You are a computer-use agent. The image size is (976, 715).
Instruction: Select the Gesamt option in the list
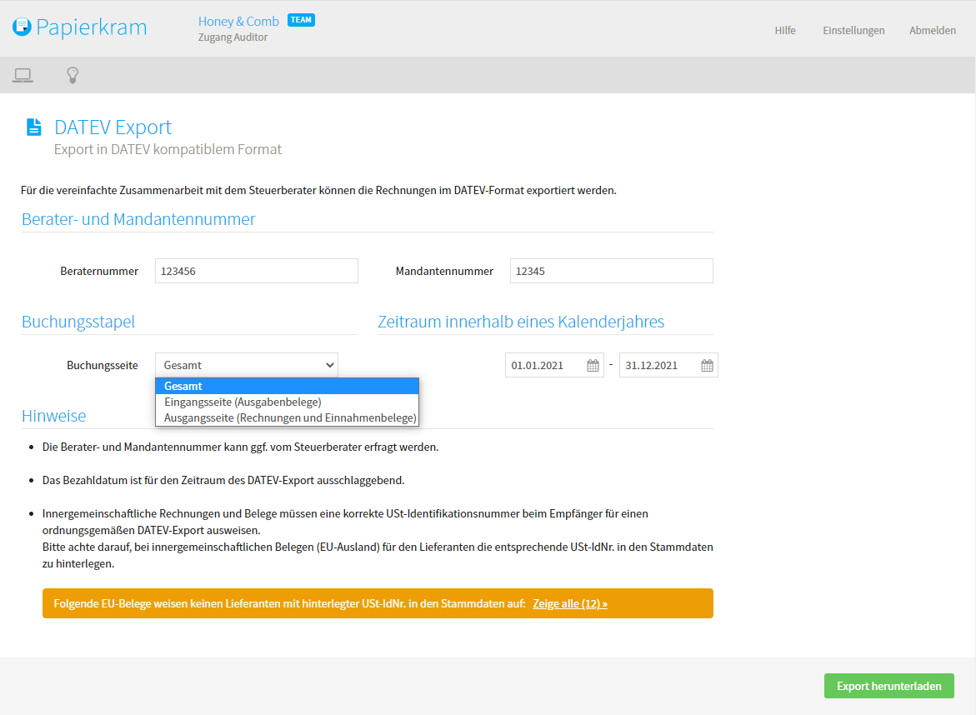point(287,386)
